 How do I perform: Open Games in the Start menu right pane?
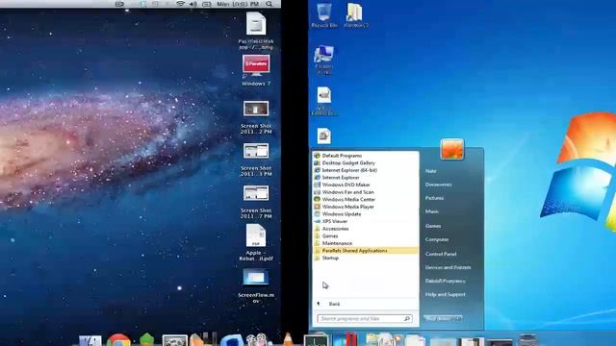click(x=433, y=226)
